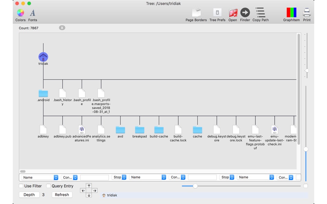The height and width of the screenshot is (204, 327).
Task: Open the first Stop dropdown
Action: coord(119,177)
